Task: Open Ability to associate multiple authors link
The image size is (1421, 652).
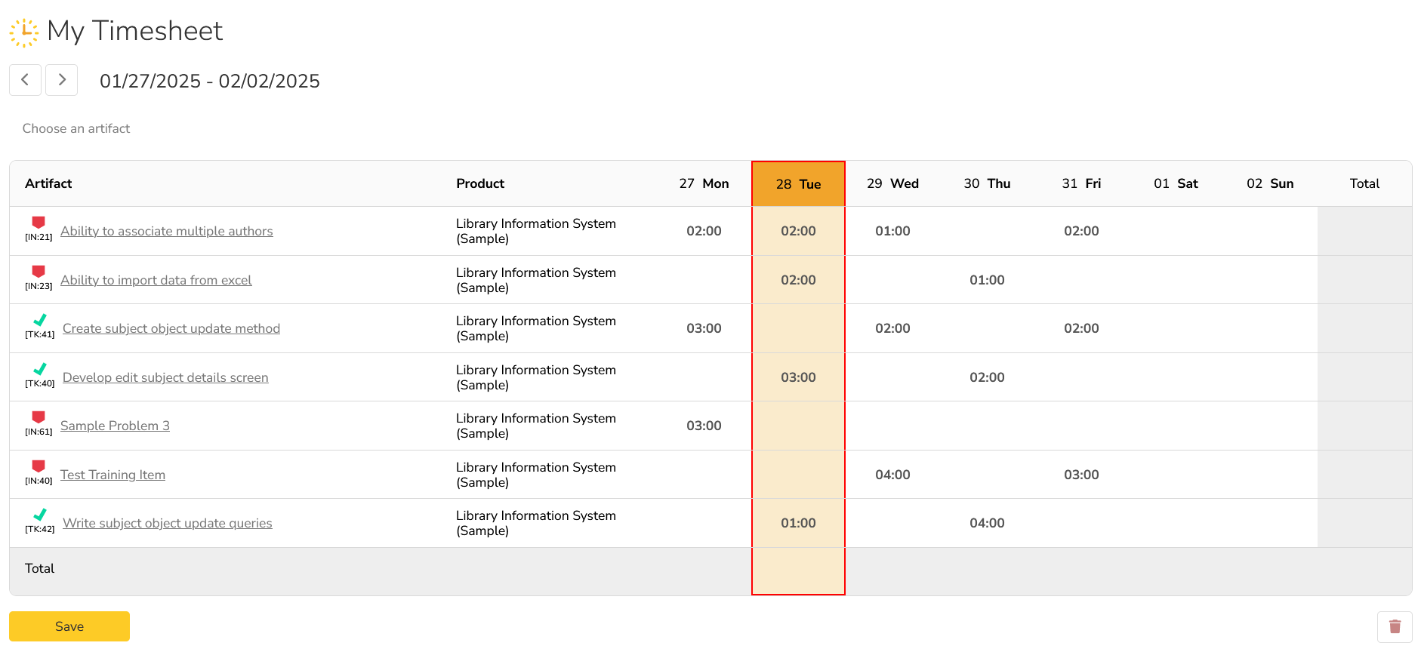Action: coord(167,232)
